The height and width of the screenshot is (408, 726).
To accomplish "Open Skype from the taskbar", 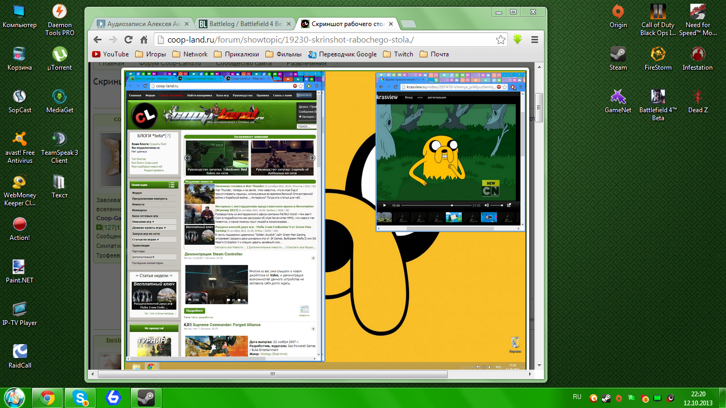I will pyautogui.click(x=80, y=398).
